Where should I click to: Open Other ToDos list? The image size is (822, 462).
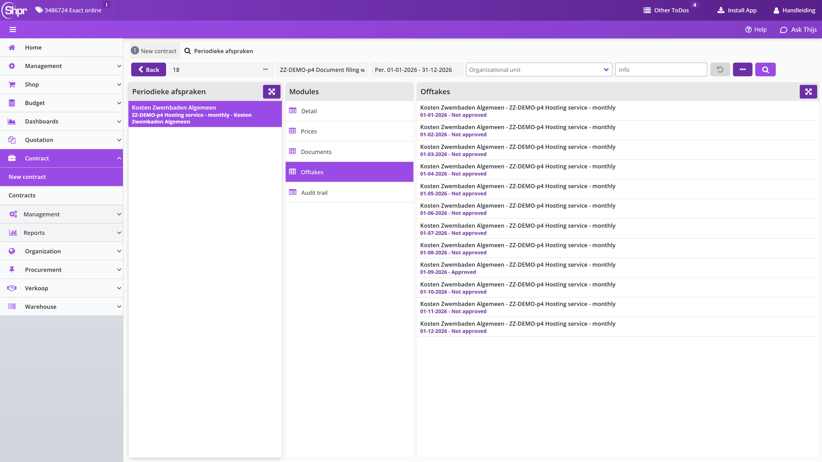(x=666, y=10)
